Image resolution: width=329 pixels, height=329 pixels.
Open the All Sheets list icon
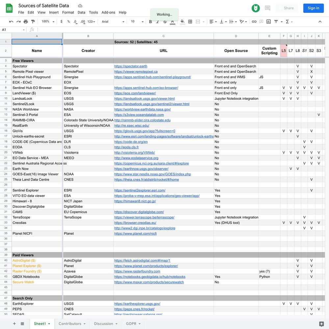(x=22, y=323)
